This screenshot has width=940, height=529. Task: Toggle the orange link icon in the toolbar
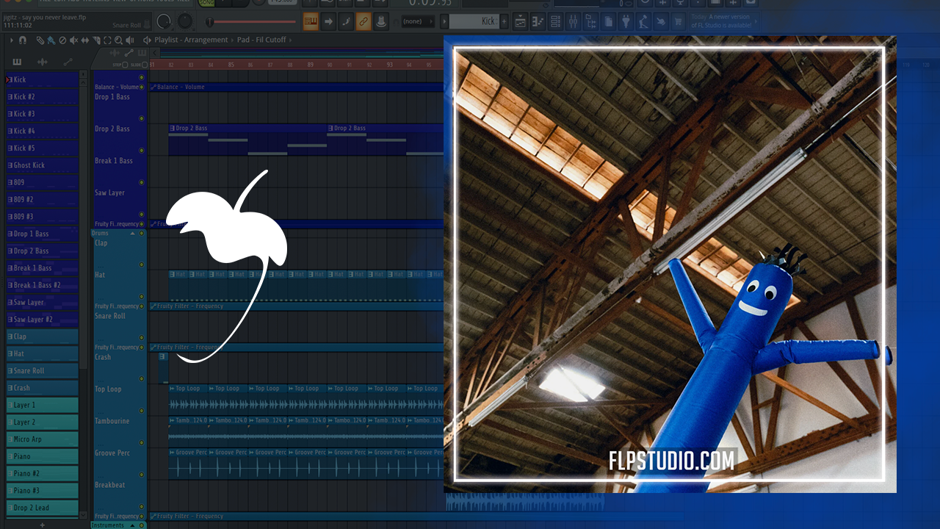[x=364, y=21]
